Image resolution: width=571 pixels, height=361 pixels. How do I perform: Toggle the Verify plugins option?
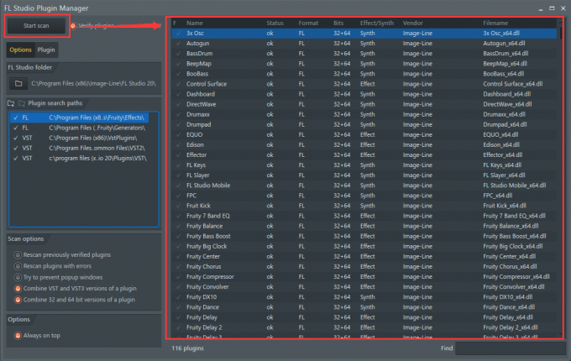(x=73, y=26)
